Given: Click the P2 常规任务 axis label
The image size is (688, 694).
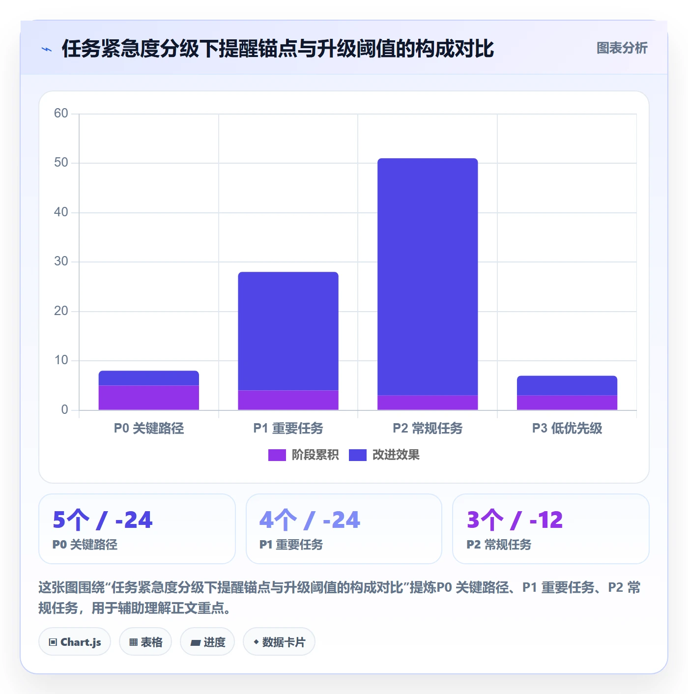Looking at the screenshot, I should click(428, 428).
